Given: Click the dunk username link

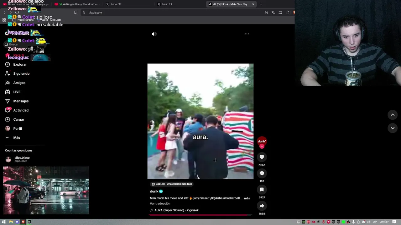Looking at the screenshot, I should (154, 191).
